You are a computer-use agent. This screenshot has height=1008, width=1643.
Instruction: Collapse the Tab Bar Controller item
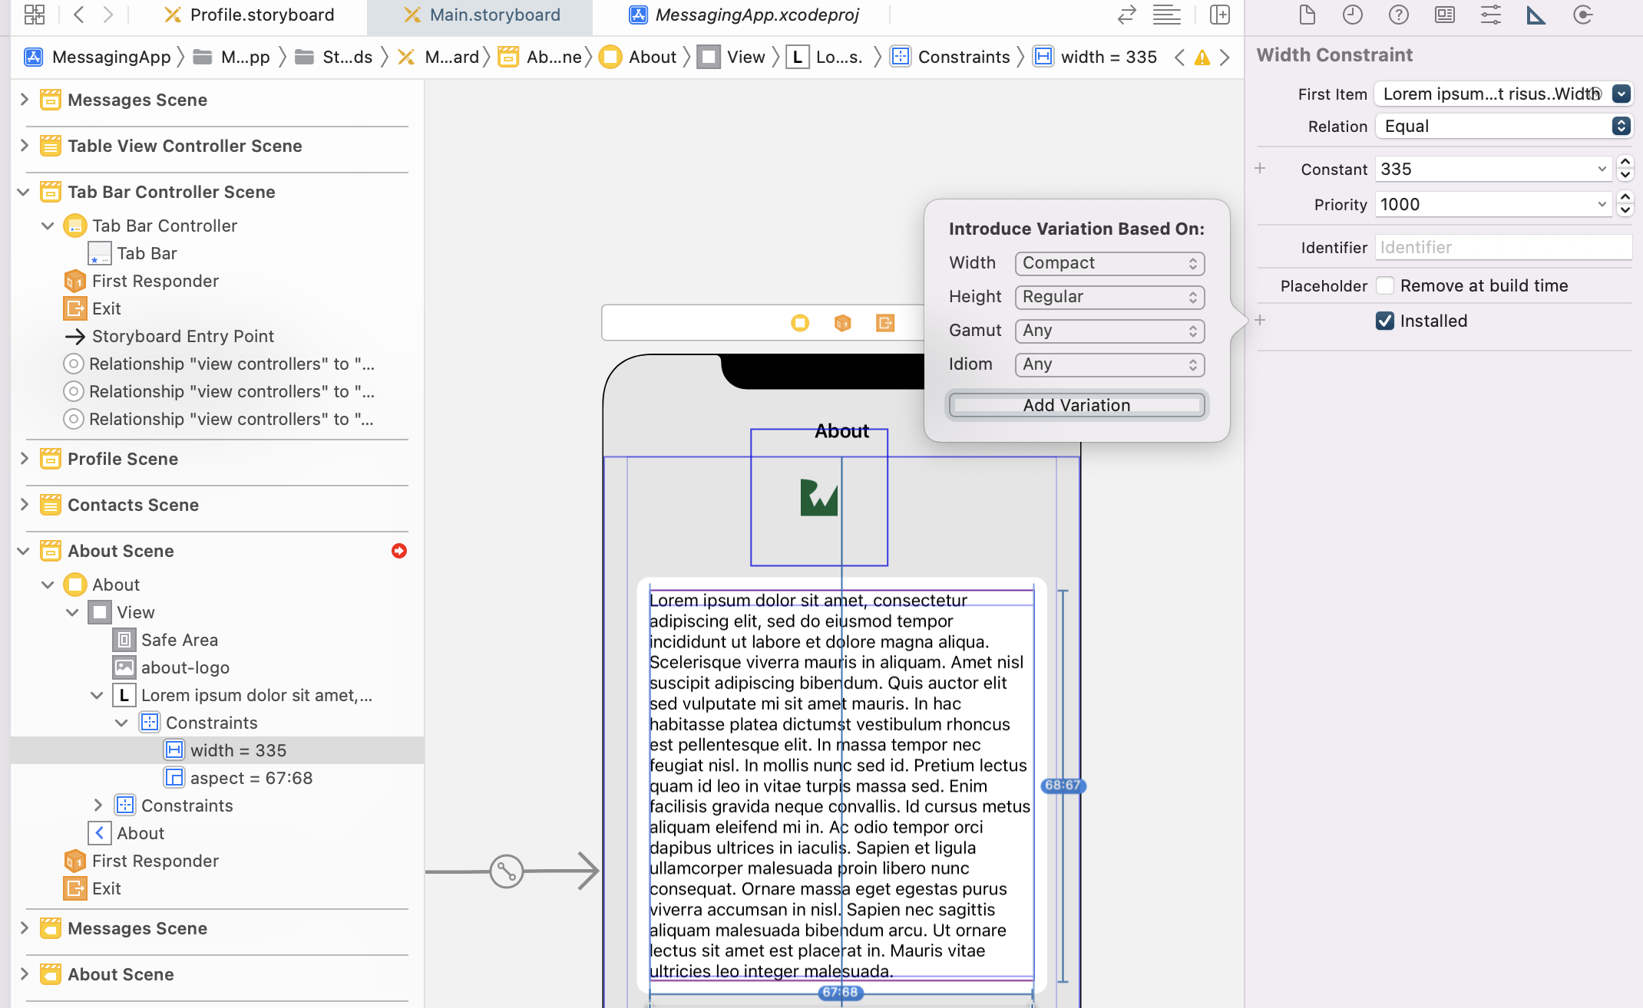(x=48, y=226)
